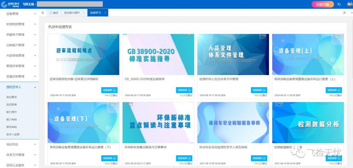The image size is (353, 168).
Task: Open the user avatar menu
Action: (348, 4)
